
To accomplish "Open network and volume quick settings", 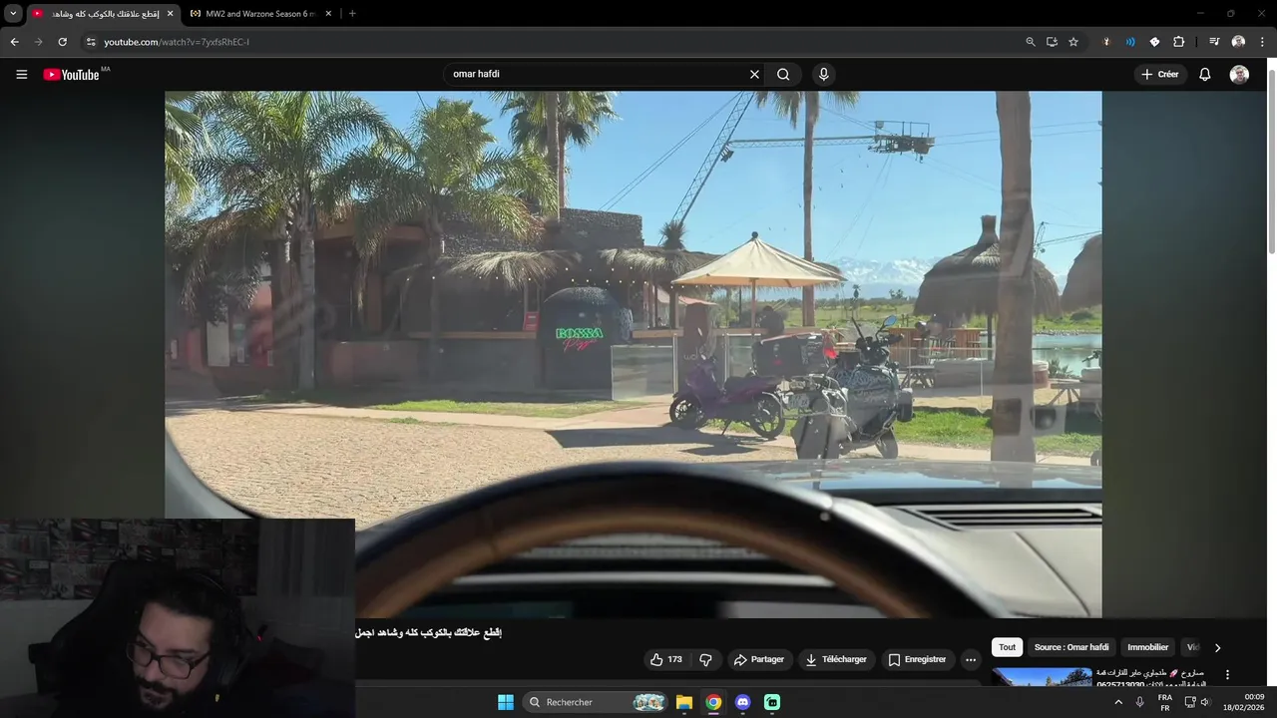I will (1197, 702).
